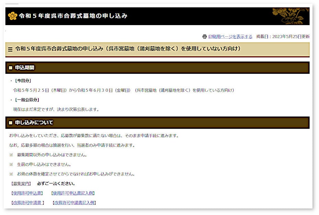Click the 申し込みについて section heading

point(34,123)
